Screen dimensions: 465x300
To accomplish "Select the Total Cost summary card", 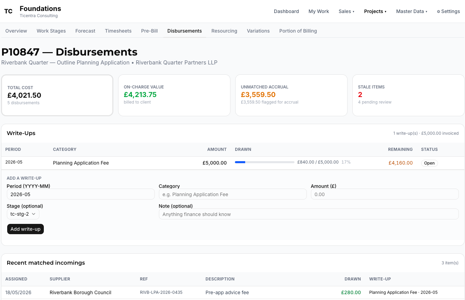I will point(57,95).
